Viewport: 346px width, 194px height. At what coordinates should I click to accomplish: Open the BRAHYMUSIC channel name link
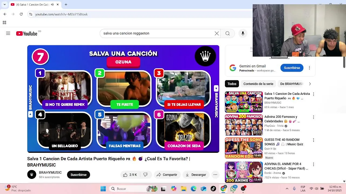[50, 172]
